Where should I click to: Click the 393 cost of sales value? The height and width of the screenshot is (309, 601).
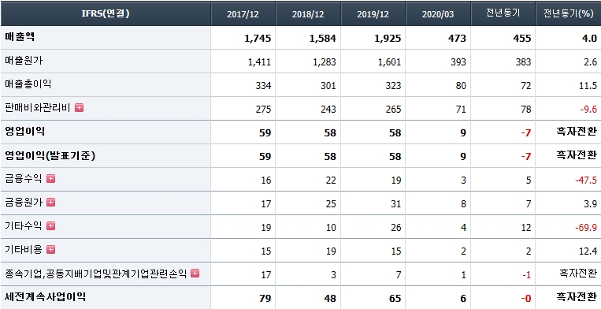458,62
